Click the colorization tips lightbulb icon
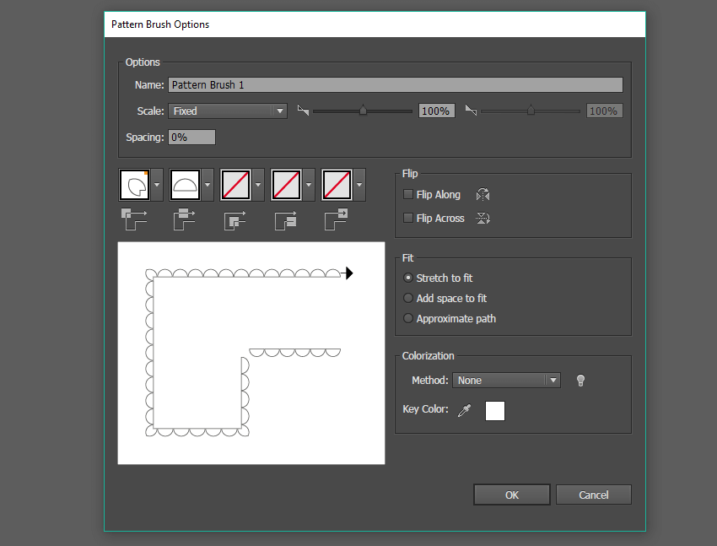The width and height of the screenshot is (717, 546). 580,381
